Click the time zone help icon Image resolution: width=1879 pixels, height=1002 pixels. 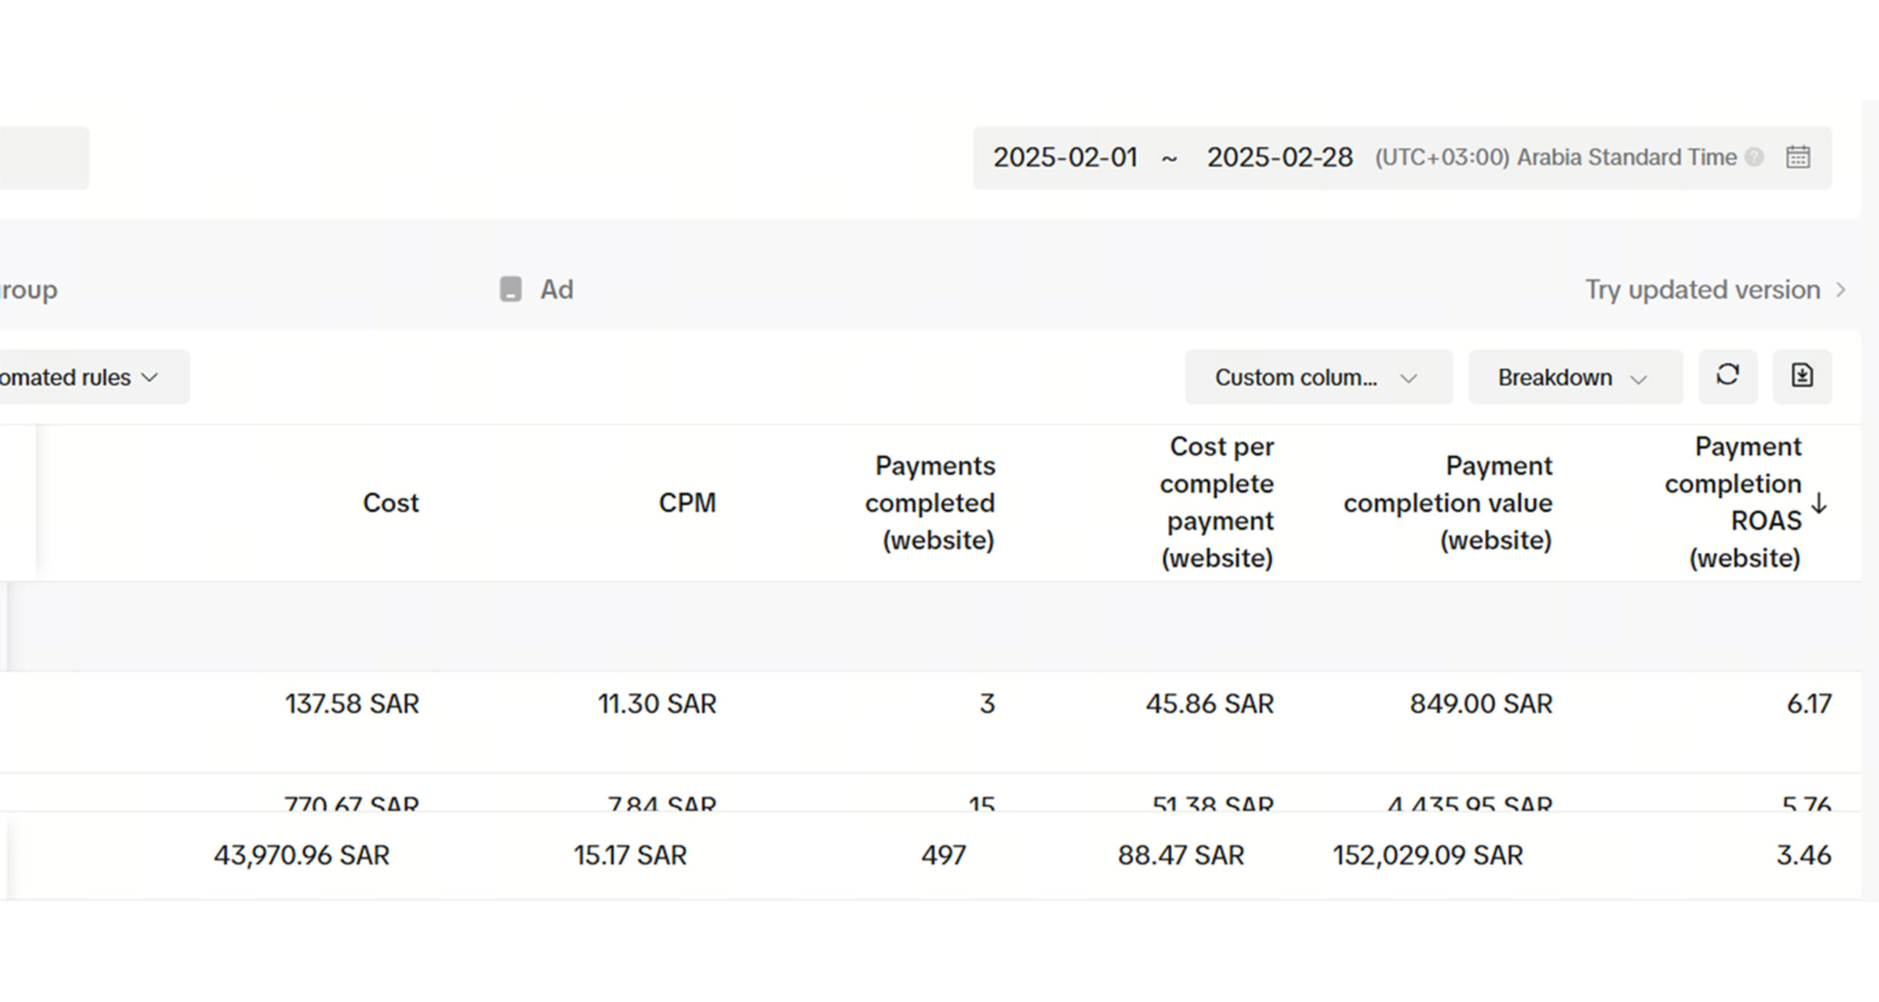pyautogui.click(x=1754, y=157)
